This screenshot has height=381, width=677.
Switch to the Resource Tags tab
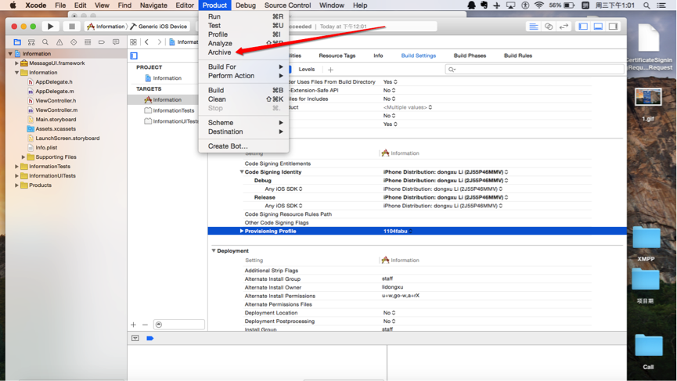(337, 56)
